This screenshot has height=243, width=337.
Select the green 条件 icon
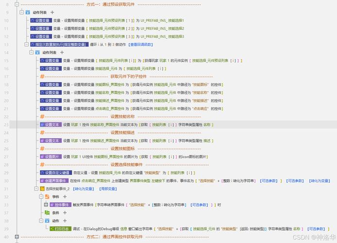coord(47,213)
